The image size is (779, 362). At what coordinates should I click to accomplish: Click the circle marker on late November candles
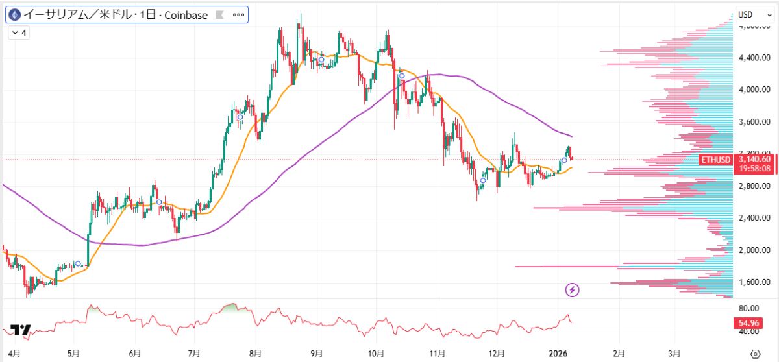click(x=483, y=181)
